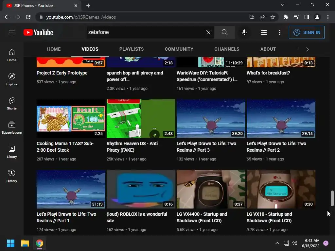335x251 pixels.
Task: Open spunch bop anti piracy video title
Action: (135, 76)
